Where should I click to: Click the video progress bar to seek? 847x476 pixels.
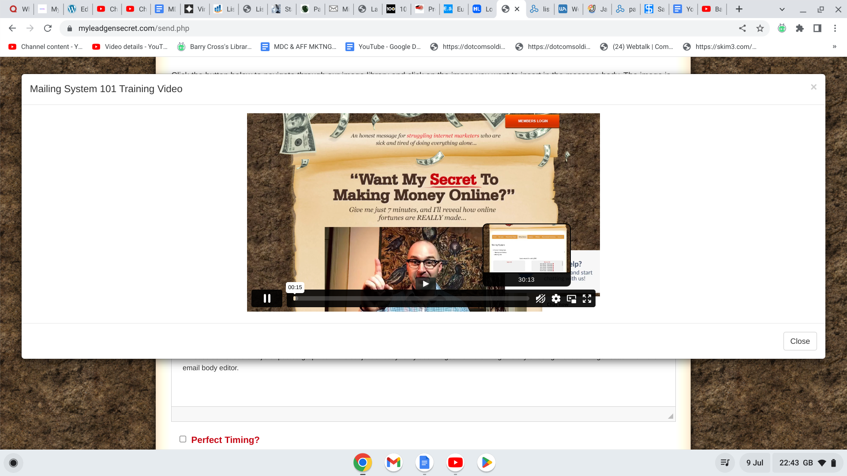coord(410,298)
